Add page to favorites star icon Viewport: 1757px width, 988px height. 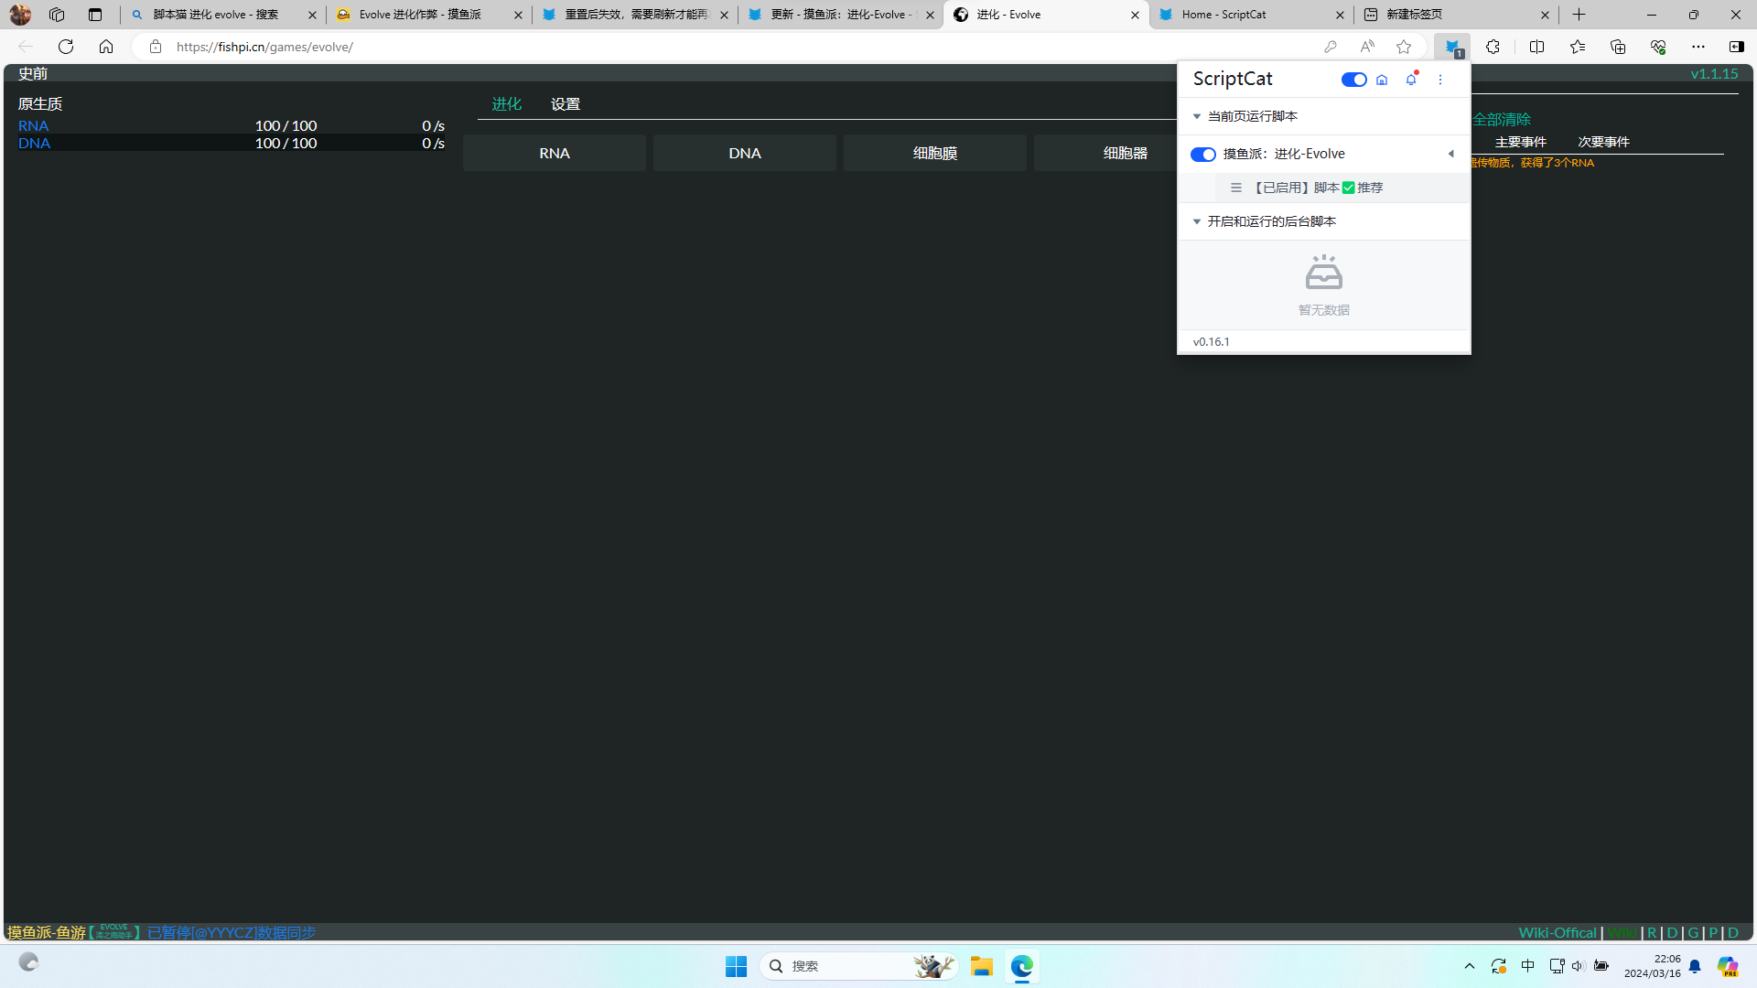[x=1404, y=47]
